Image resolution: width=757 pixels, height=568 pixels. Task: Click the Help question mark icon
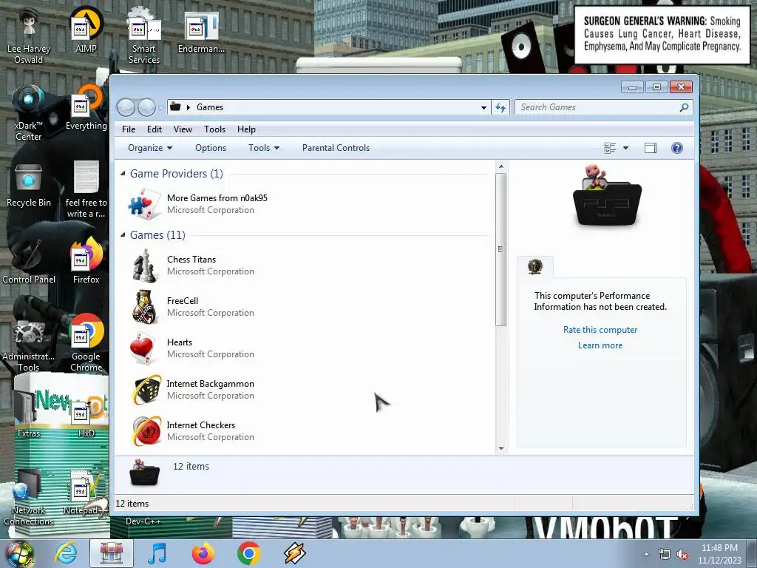(677, 148)
